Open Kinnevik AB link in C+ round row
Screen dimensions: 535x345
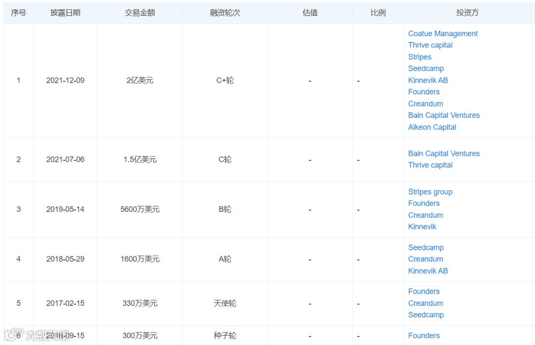(428, 80)
